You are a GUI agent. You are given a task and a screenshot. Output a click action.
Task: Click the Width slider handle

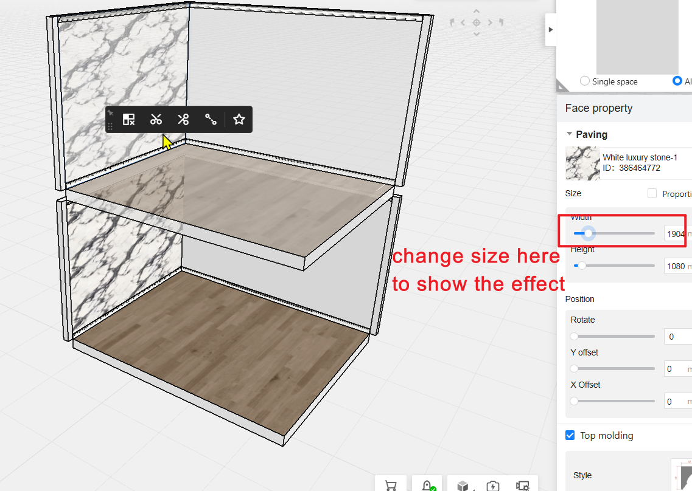pyautogui.click(x=587, y=233)
